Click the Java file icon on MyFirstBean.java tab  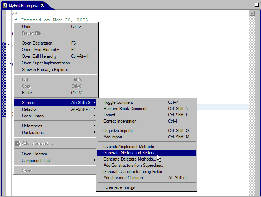click(5, 5)
